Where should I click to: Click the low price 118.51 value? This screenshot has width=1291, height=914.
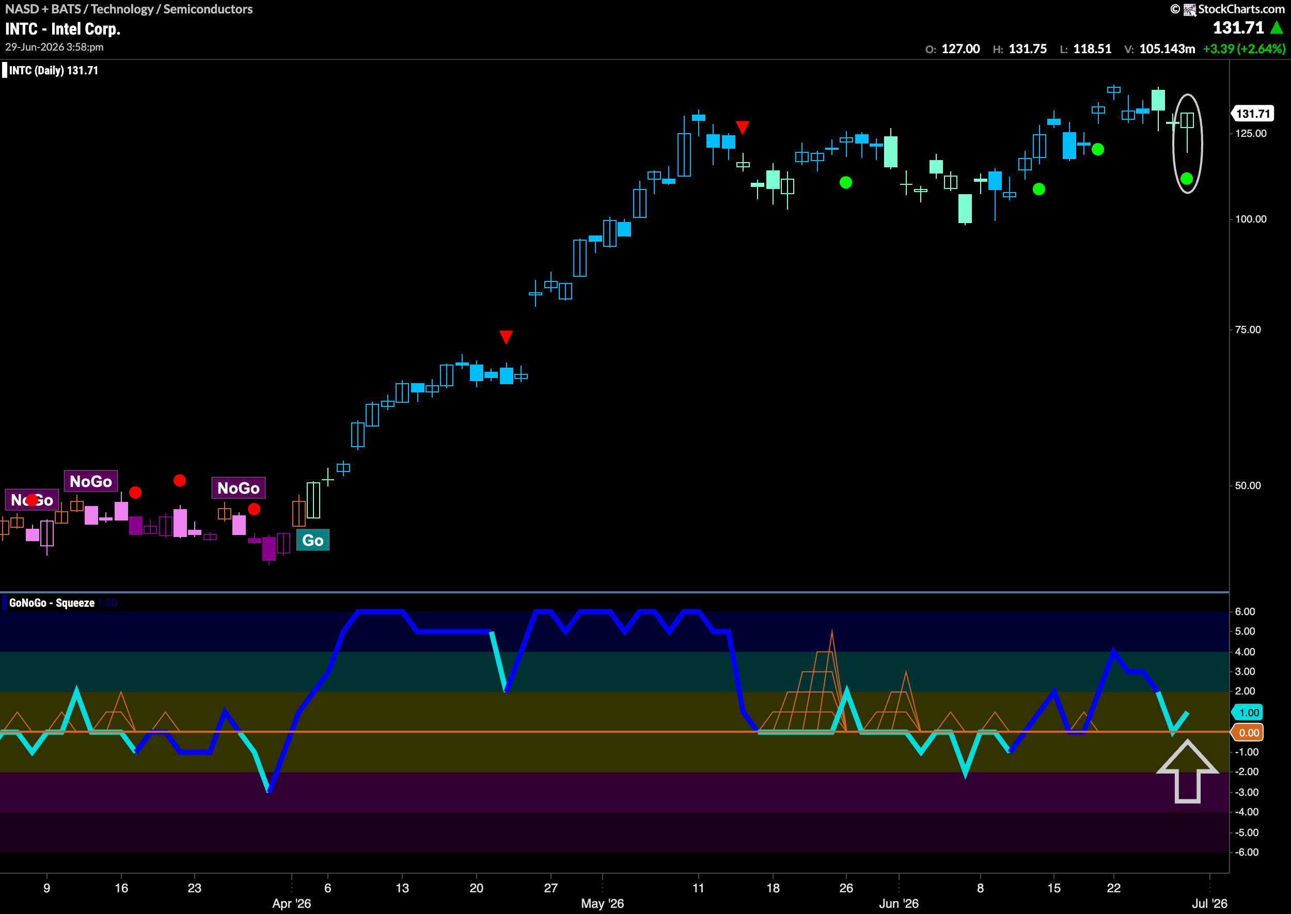coord(1092,49)
